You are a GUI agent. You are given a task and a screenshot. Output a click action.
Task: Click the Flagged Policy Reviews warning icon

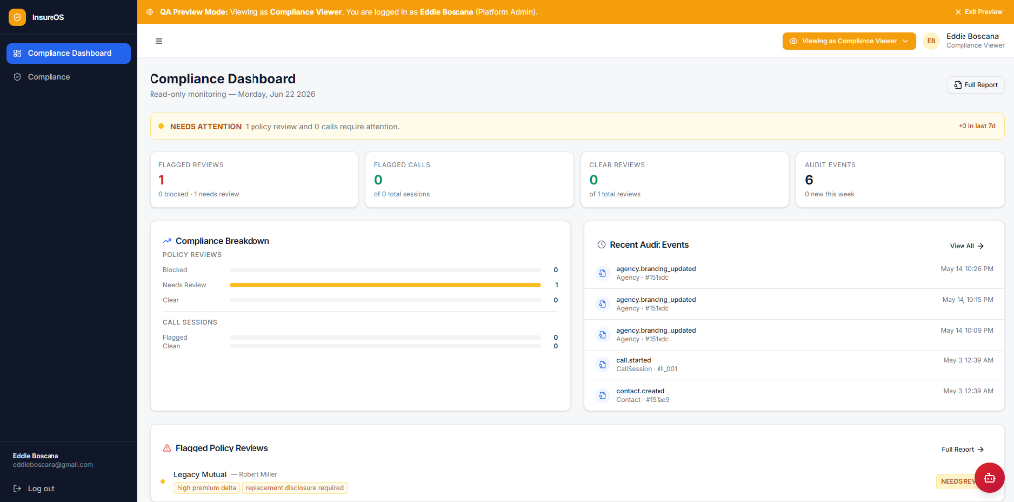pos(167,447)
